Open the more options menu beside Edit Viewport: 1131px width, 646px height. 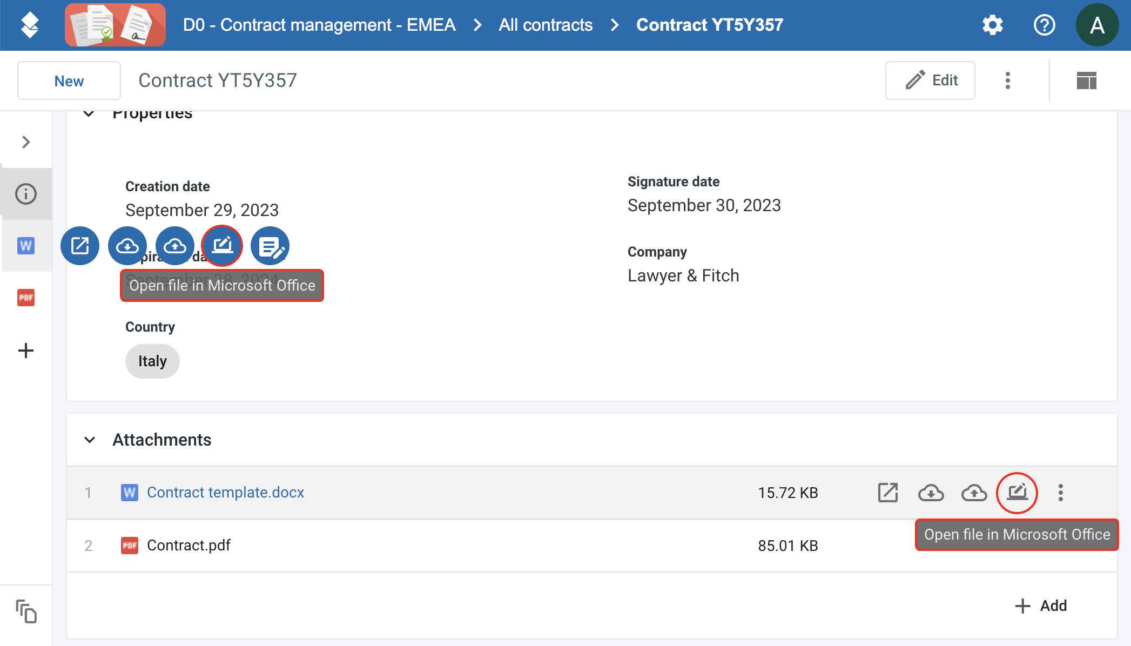pyautogui.click(x=1008, y=80)
